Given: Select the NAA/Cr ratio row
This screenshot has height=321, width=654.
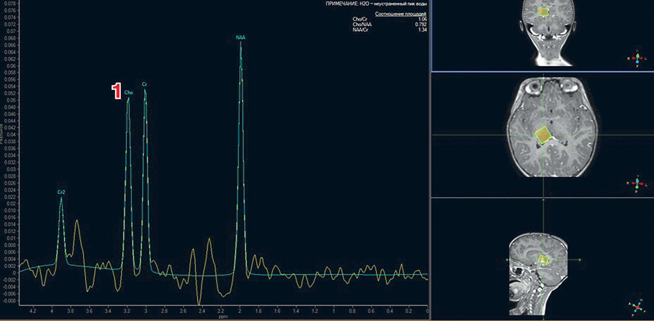Looking at the screenshot, I should click(x=389, y=30).
